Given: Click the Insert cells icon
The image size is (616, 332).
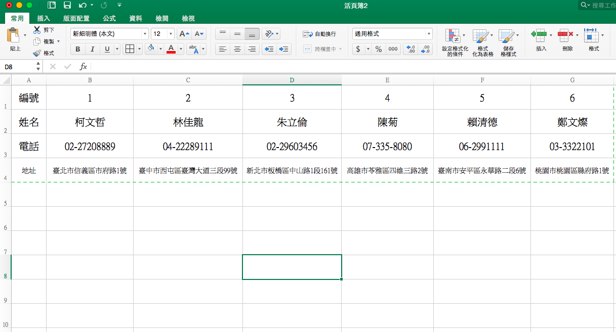Looking at the screenshot, I should (x=539, y=35).
